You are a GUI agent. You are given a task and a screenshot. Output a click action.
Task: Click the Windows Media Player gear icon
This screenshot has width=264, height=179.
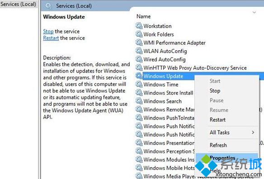tap(139, 176)
